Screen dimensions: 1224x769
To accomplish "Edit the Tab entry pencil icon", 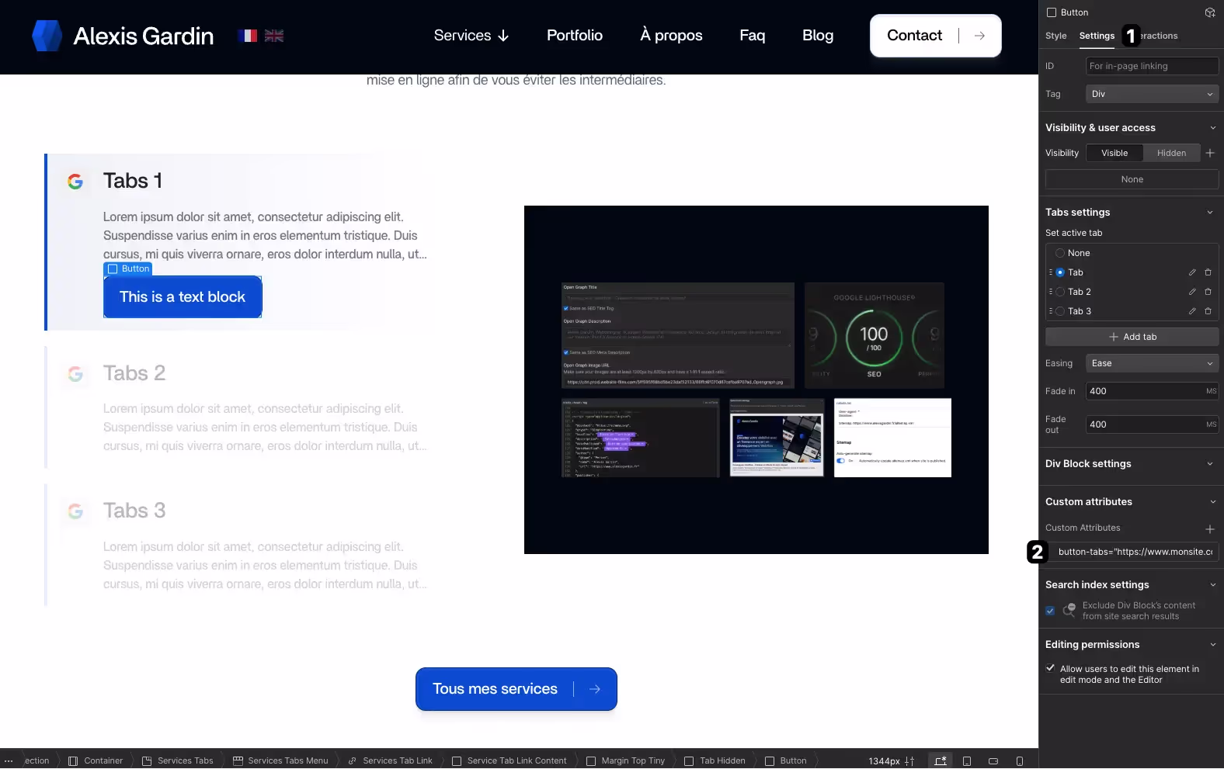I will pyautogui.click(x=1192, y=272).
